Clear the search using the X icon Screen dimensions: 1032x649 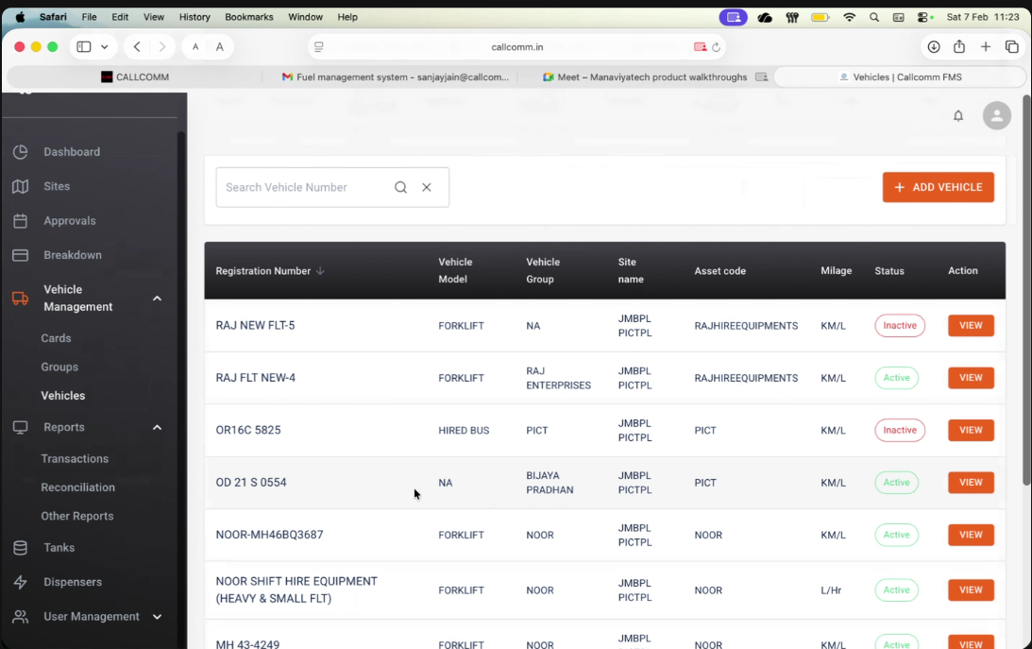click(x=427, y=187)
